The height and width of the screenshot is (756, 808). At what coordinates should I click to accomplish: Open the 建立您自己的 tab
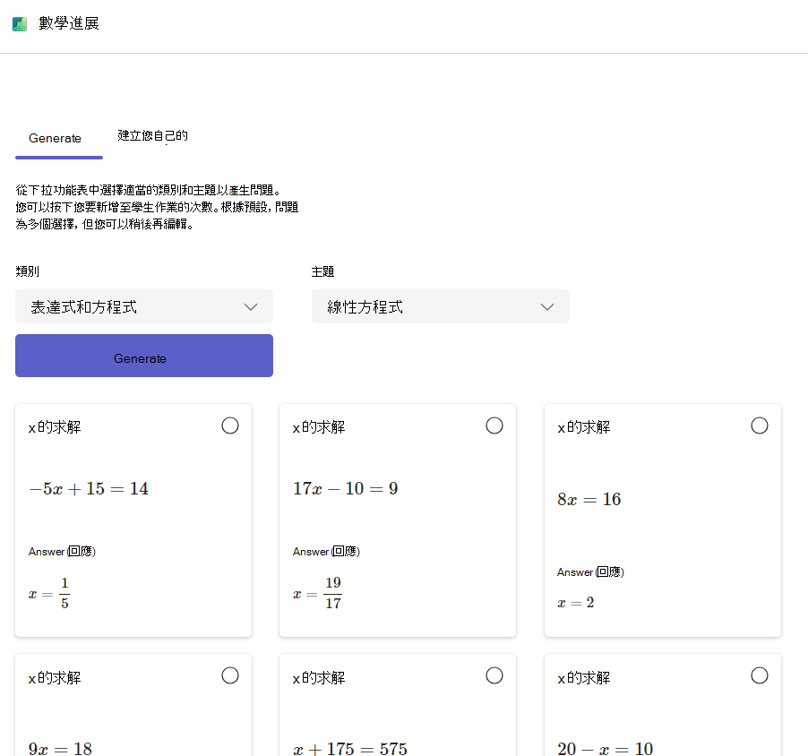click(x=152, y=136)
